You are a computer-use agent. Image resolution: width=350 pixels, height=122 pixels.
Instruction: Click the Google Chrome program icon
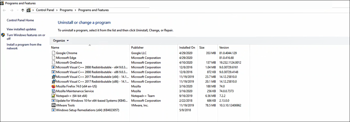[x=53, y=53]
